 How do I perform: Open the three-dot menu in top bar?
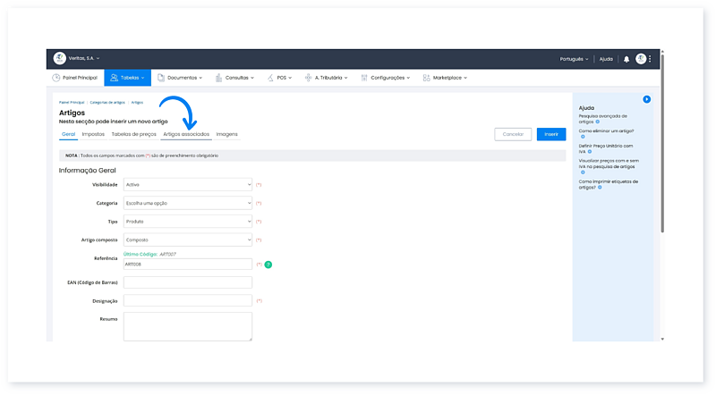651,59
